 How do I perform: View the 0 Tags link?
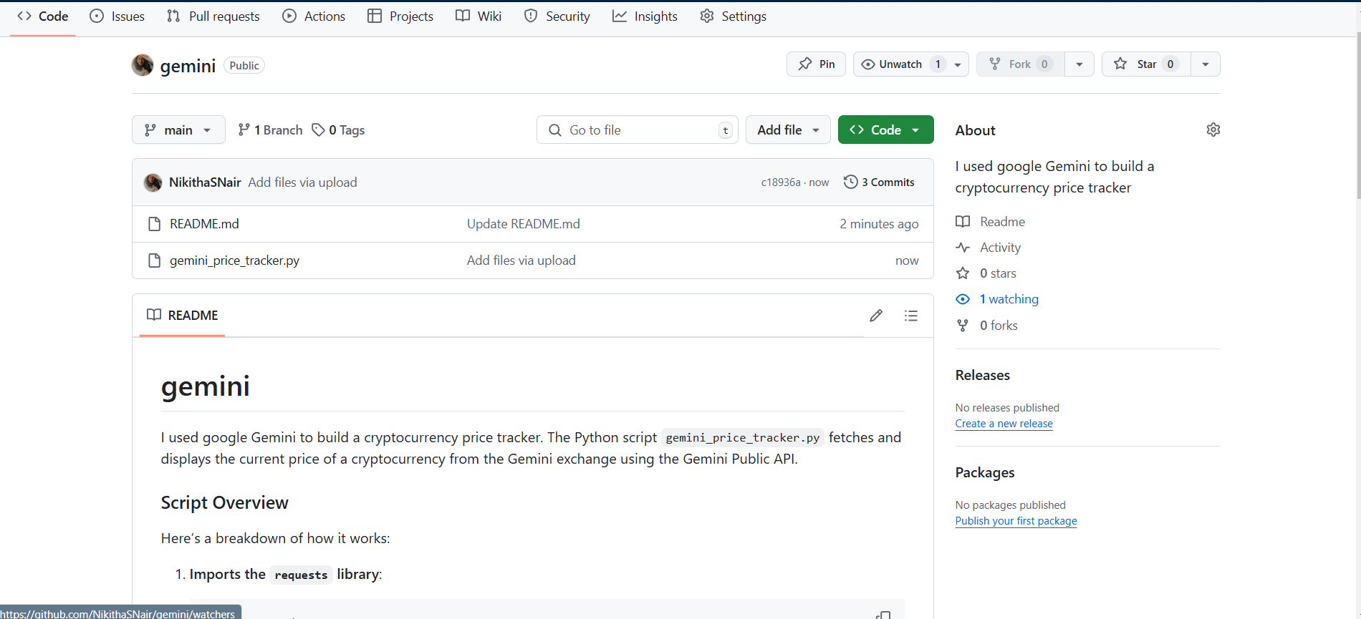click(x=338, y=130)
